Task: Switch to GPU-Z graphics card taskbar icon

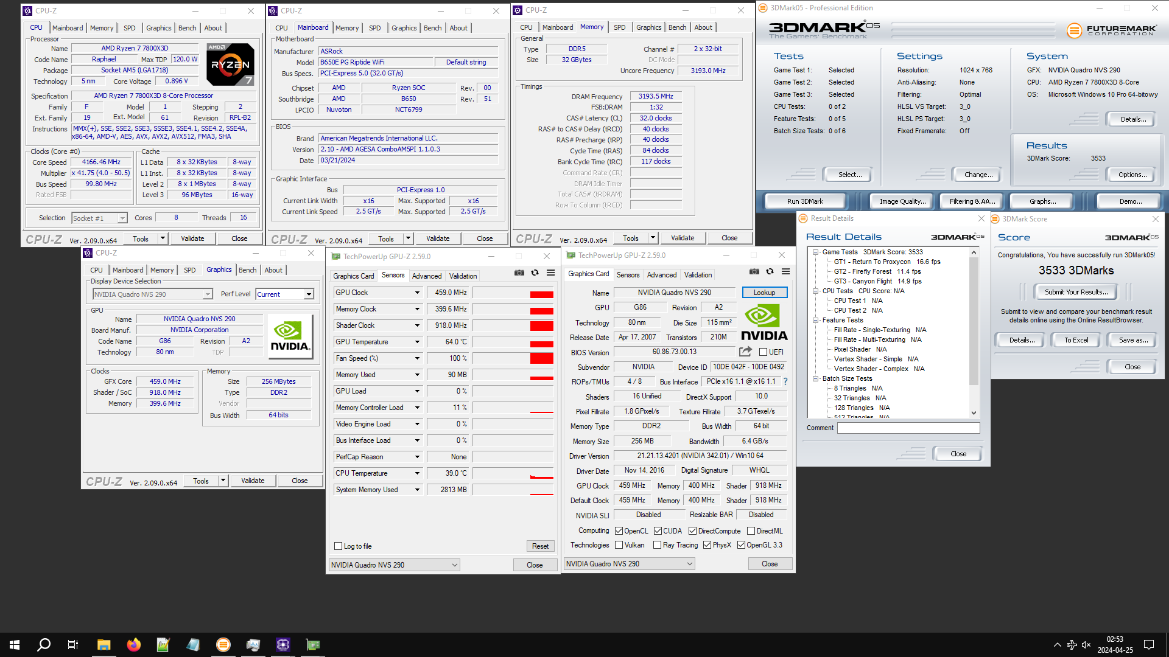Action: pyautogui.click(x=313, y=645)
